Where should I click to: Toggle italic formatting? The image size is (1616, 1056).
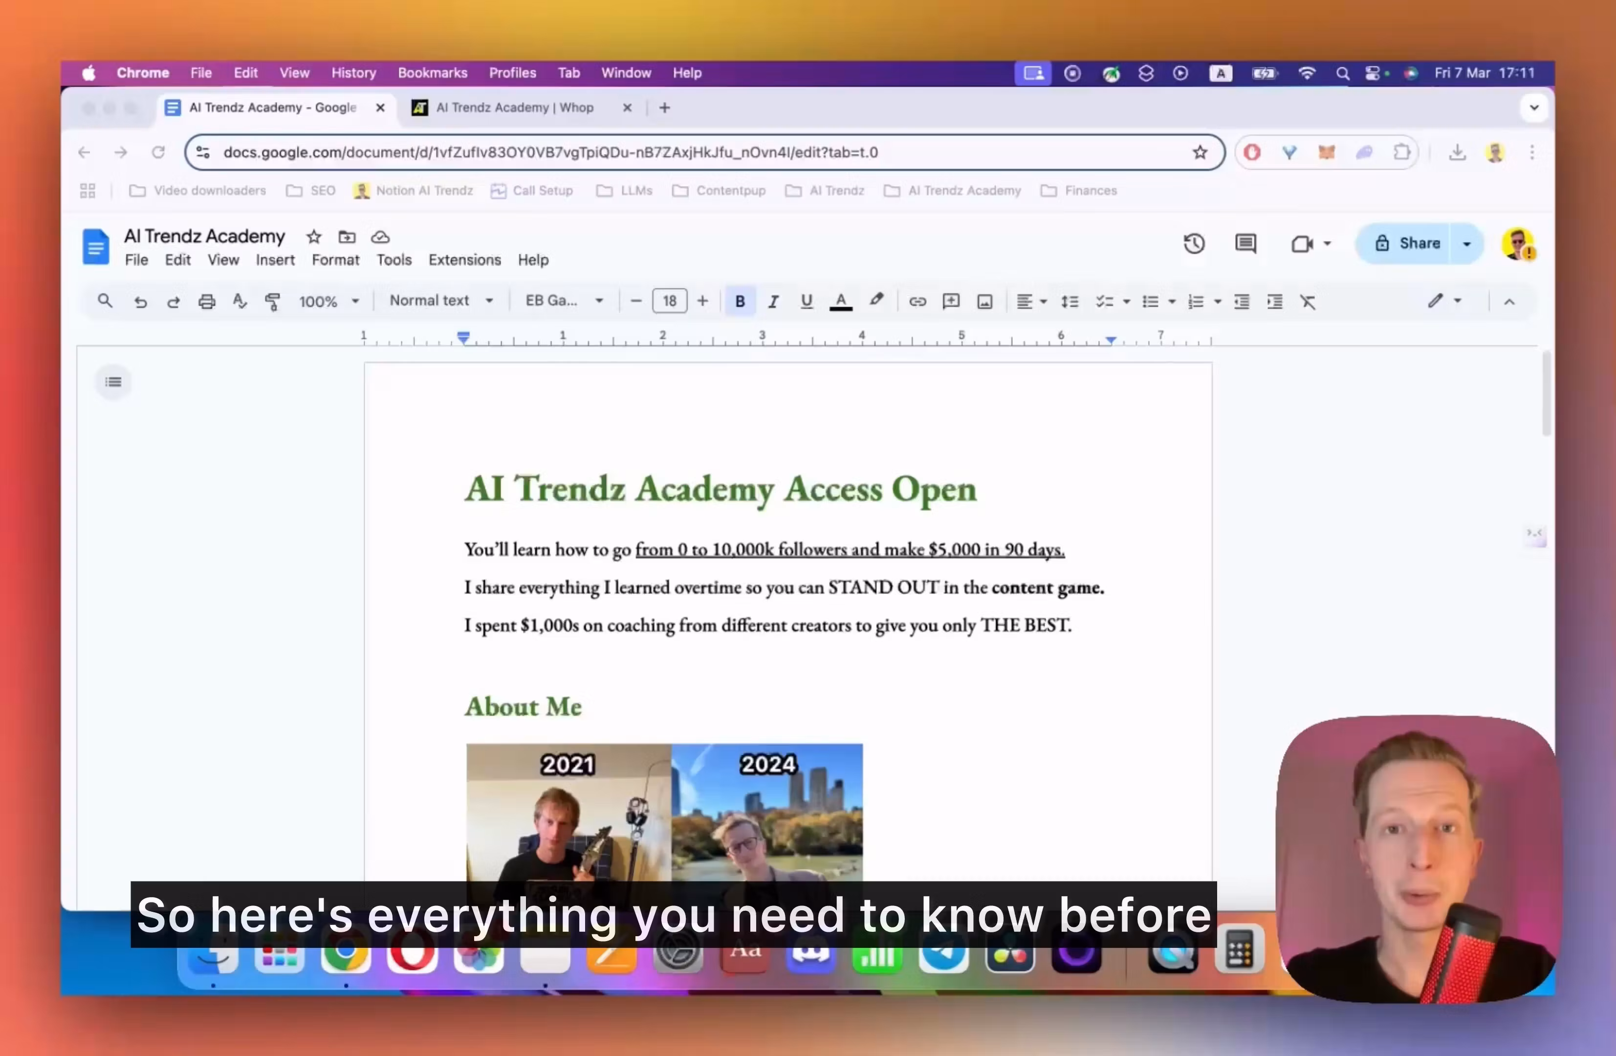(x=773, y=301)
